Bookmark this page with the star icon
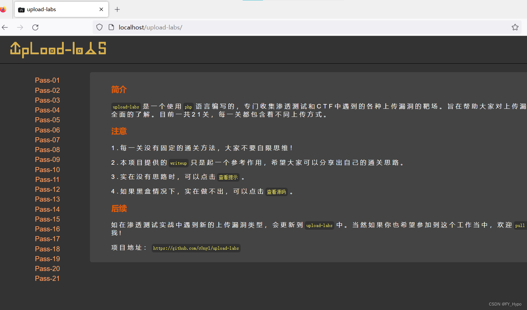The height and width of the screenshot is (310, 527). [515, 27]
